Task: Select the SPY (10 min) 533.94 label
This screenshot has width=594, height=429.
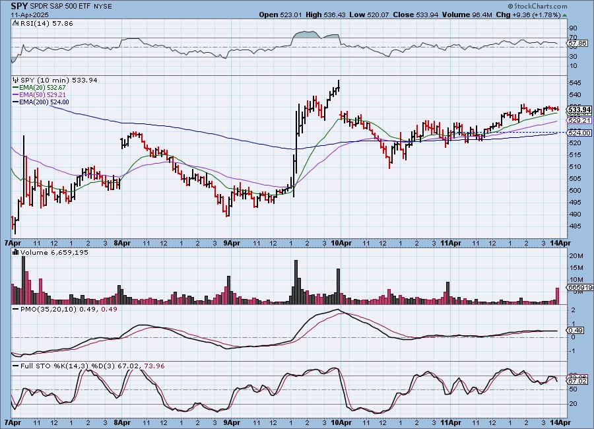Action: click(59, 80)
